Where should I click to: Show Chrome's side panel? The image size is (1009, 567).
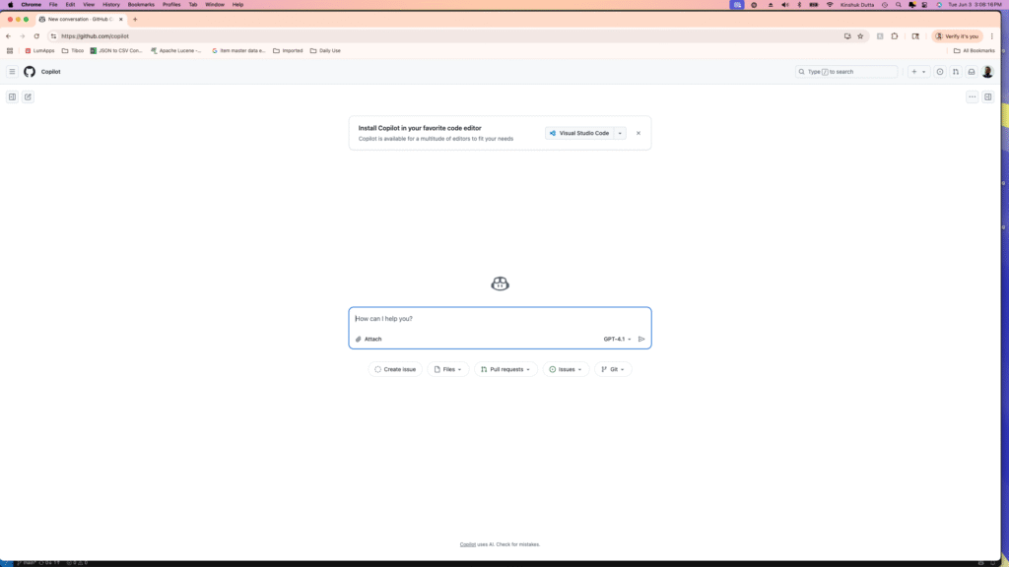[915, 36]
